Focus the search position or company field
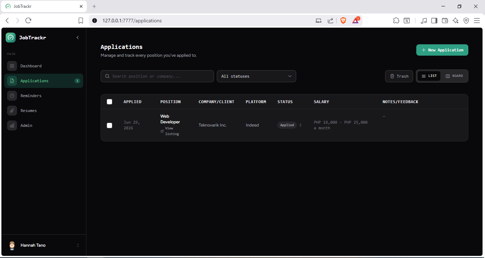This screenshot has width=485, height=258. [157, 76]
